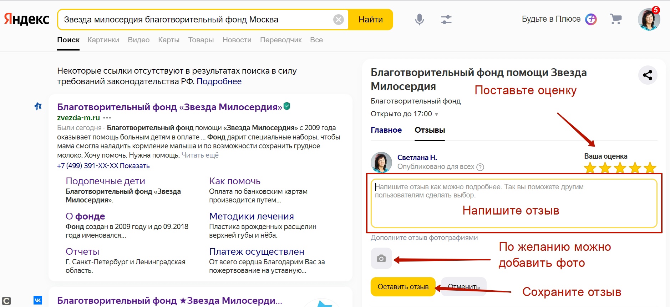Switch to the Товары tab

tap(201, 40)
